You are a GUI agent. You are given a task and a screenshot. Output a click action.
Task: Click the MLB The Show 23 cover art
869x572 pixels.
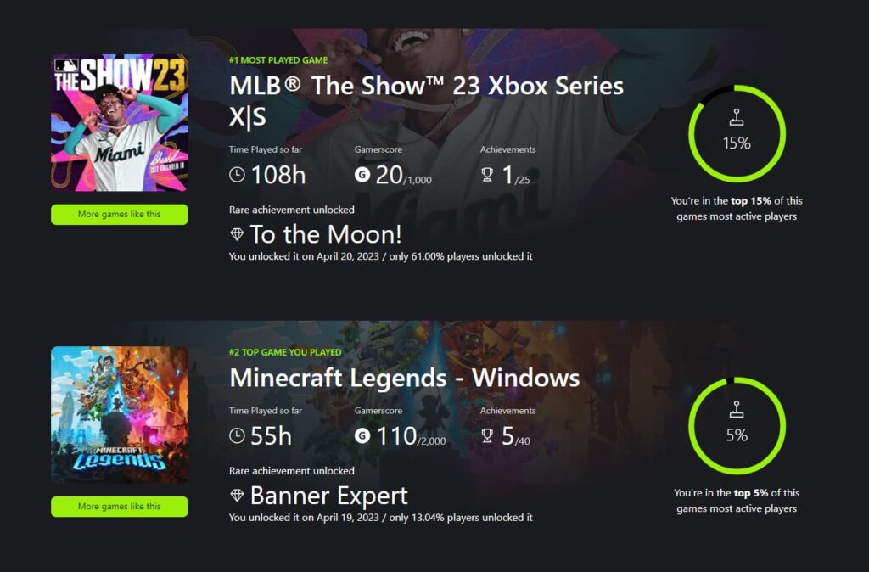(x=119, y=121)
